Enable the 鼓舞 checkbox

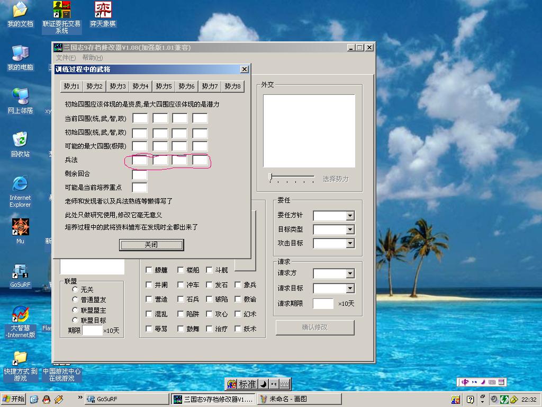click(180, 329)
